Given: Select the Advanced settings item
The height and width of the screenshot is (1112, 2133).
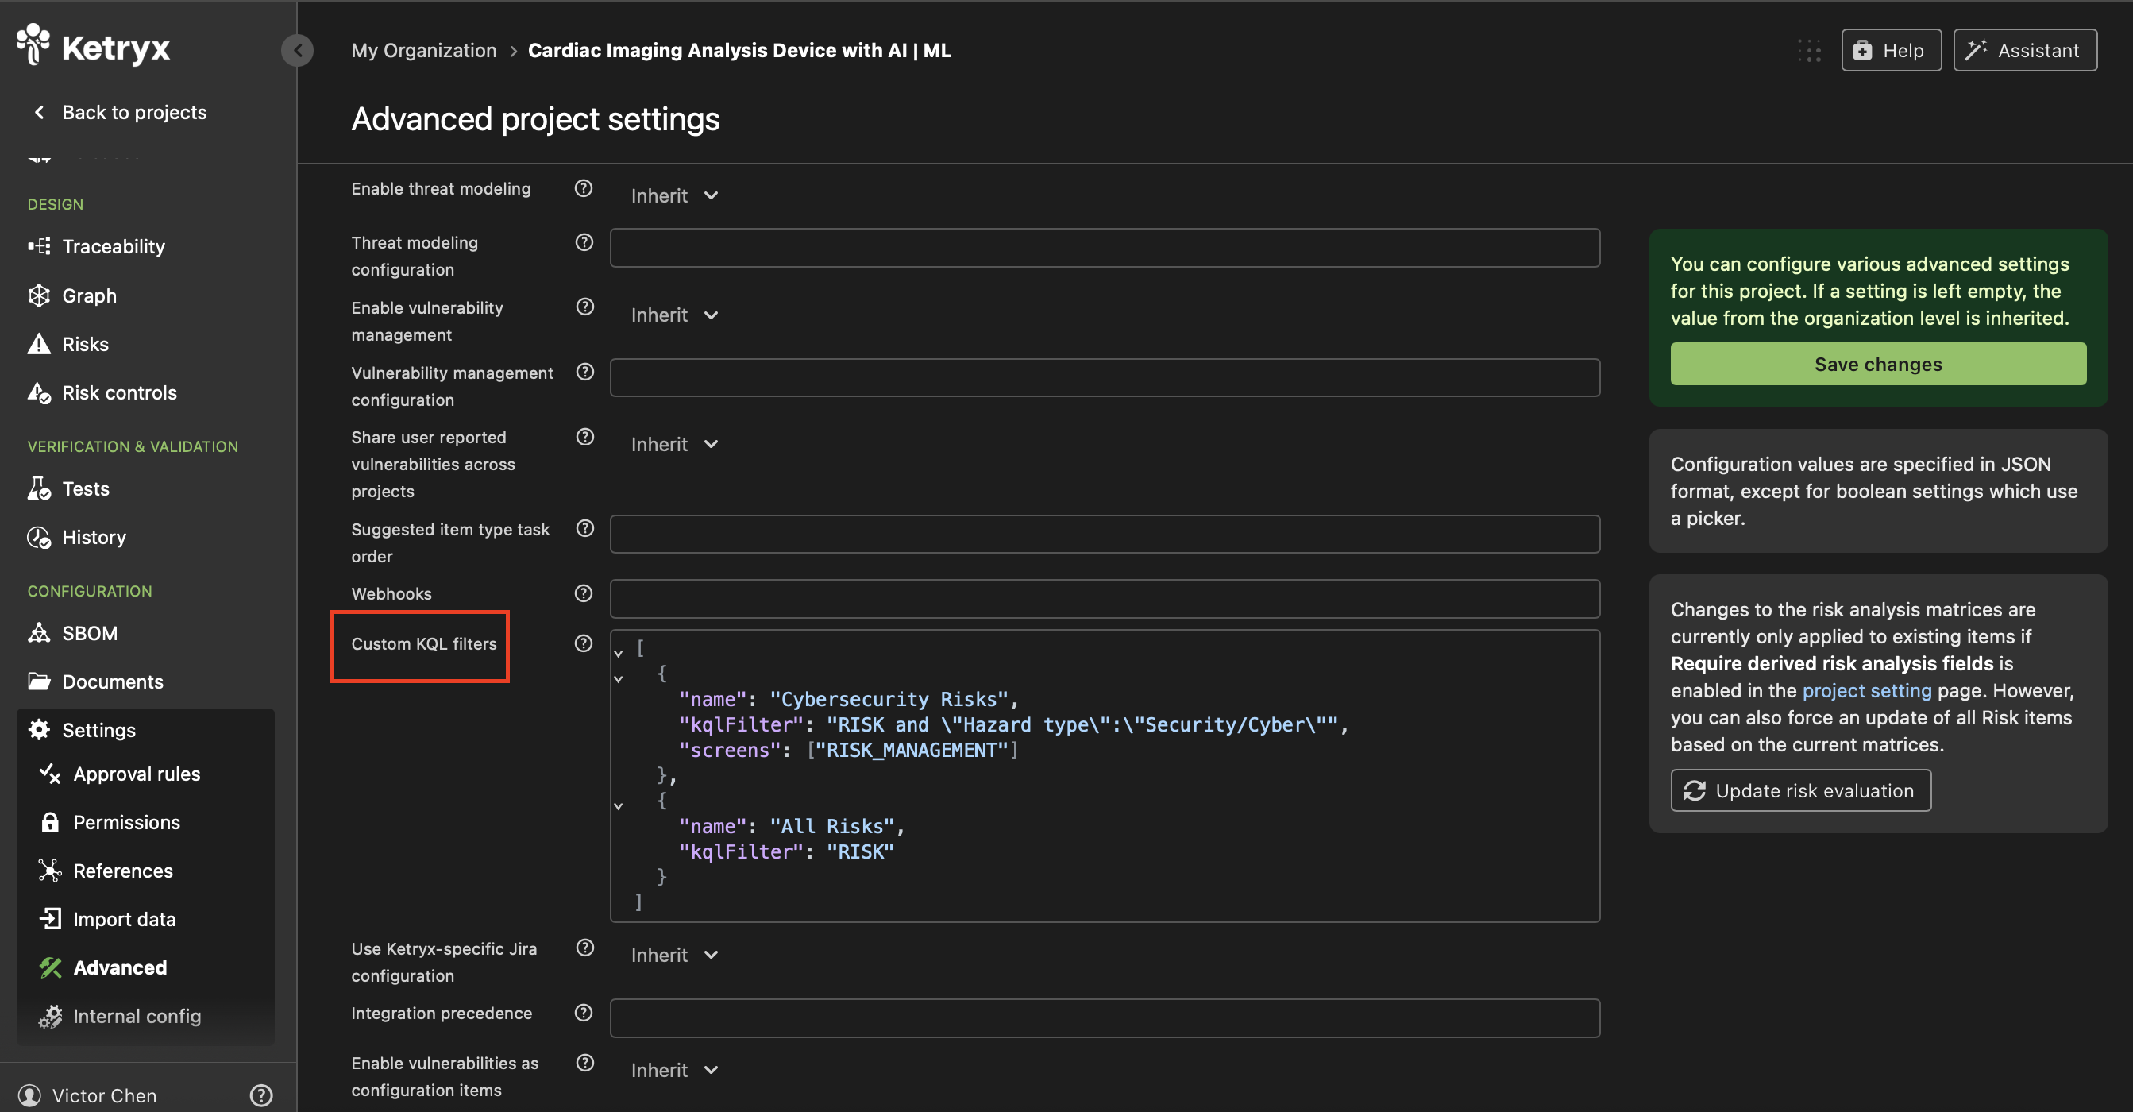Looking at the screenshot, I should [103, 967].
